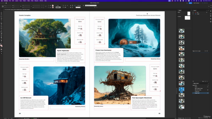Viewport: 212px width, 119px height.
Task: Select the Location box object style
Action: [x=201, y=92]
